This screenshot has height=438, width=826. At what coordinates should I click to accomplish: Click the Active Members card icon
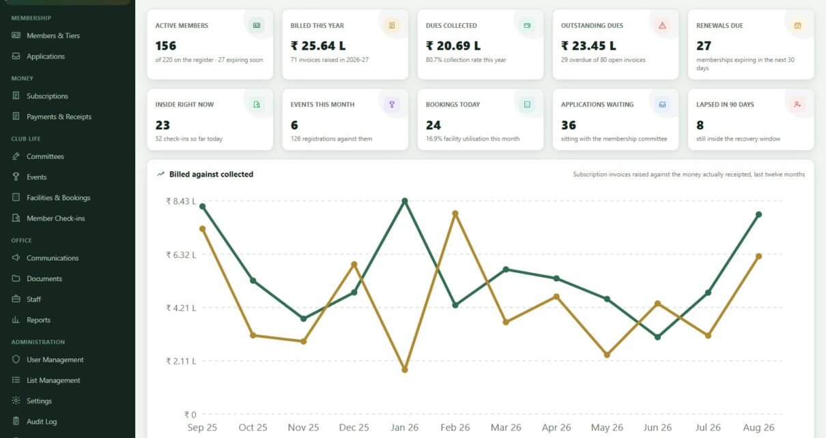click(x=257, y=25)
